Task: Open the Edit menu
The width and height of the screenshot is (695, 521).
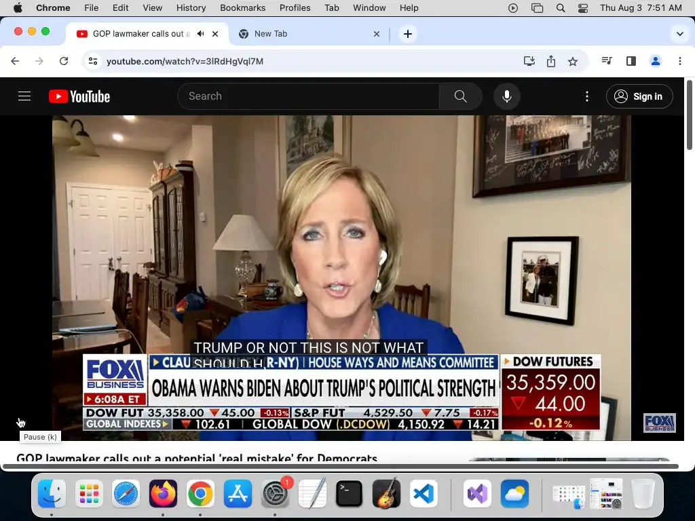Action: coord(120,8)
